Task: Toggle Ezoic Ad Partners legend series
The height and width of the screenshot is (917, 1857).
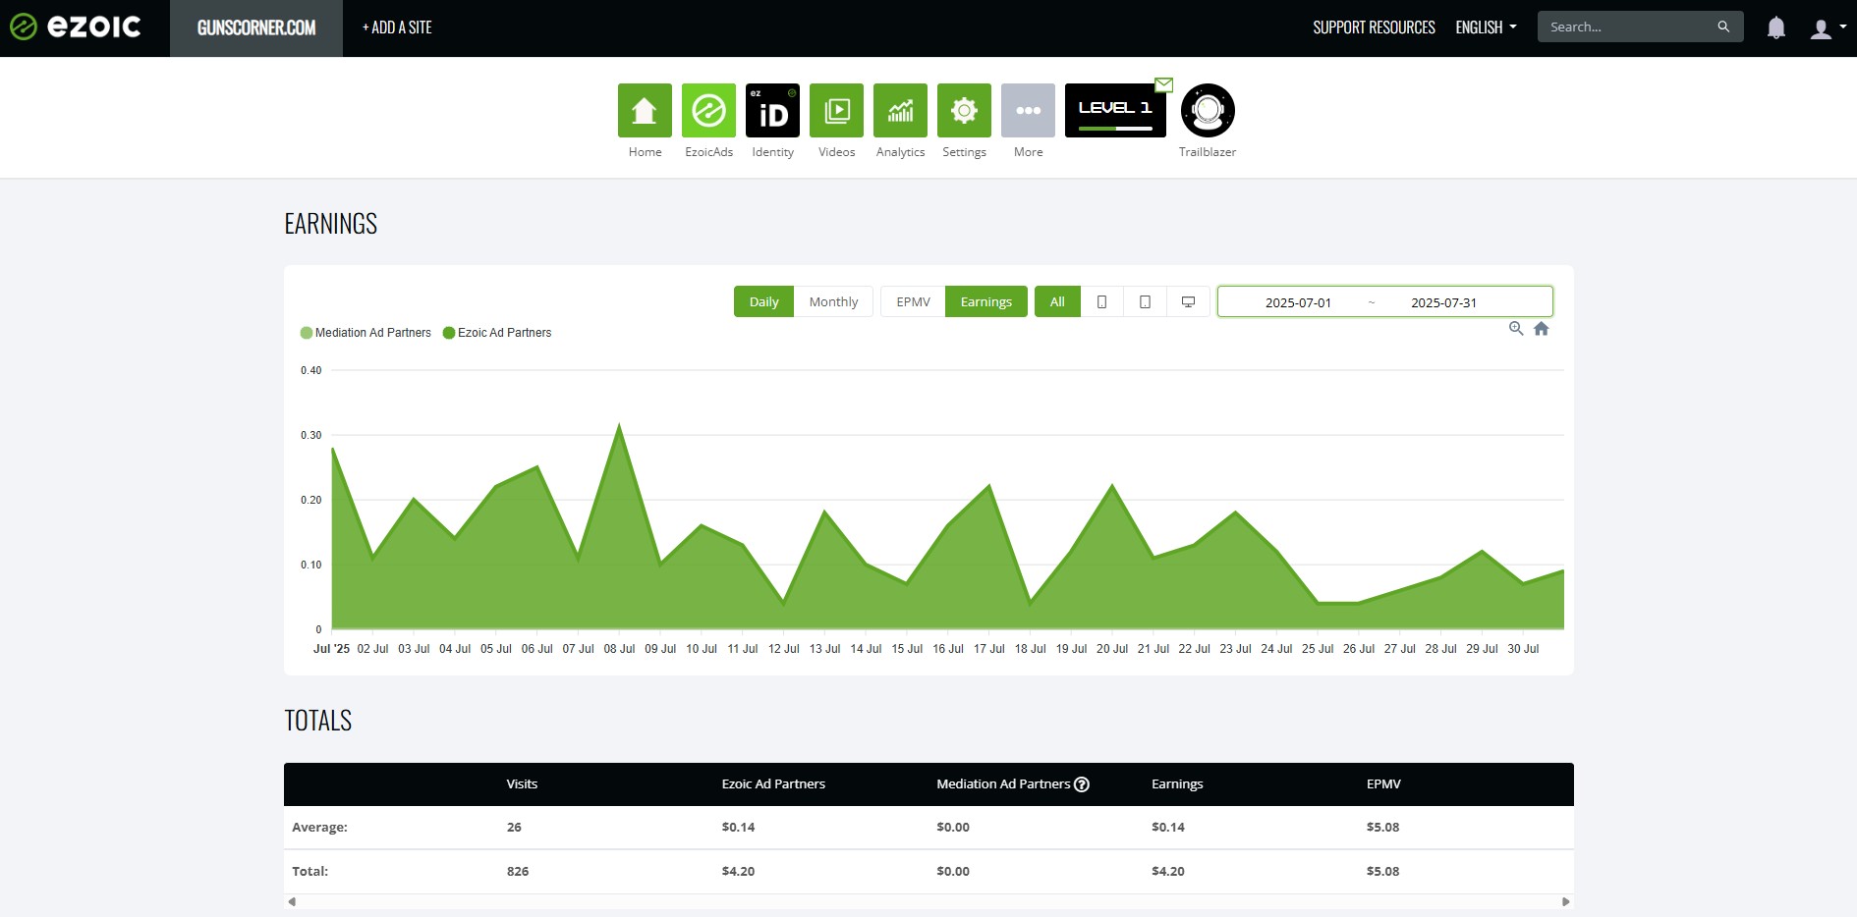Action: (497, 333)
